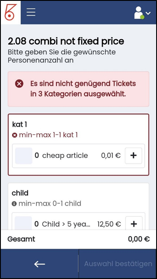This screenshot has height=279, width=157.
Task: Click the cheap article thumbnail placeholder
Action: pyautogui.click(x=24, y=156)
